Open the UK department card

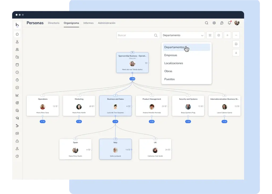155,149
